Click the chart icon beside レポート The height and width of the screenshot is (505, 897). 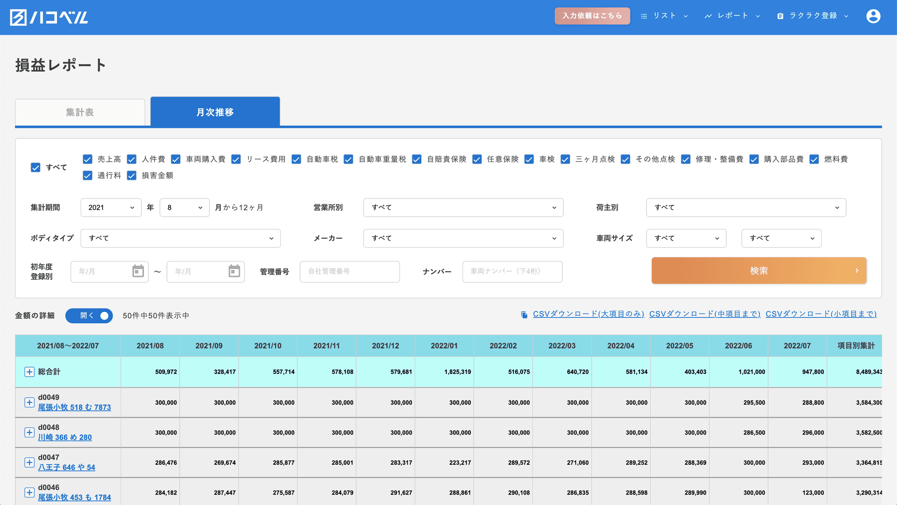click(708, 16)
